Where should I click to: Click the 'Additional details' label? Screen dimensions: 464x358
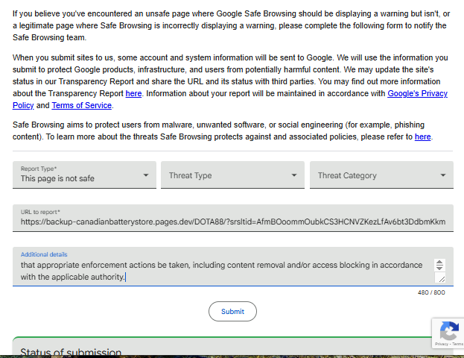pos(44,254)
